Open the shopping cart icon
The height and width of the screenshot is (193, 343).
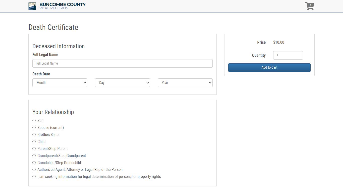pyautogui.click(x=309, y=6)
